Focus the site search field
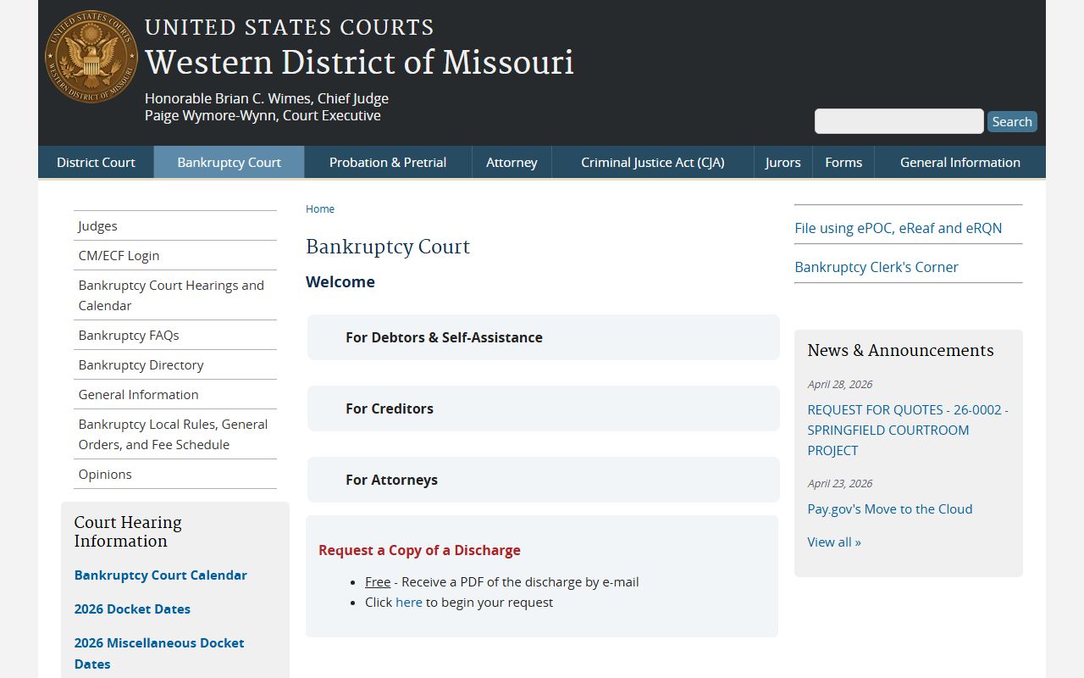This screenshot has width=1084, height=678. click(899, 121)
